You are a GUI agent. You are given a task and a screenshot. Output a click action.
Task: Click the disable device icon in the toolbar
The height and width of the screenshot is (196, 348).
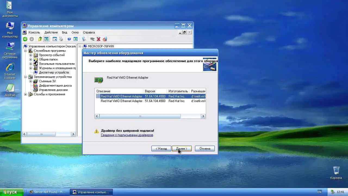coord(105,39)
